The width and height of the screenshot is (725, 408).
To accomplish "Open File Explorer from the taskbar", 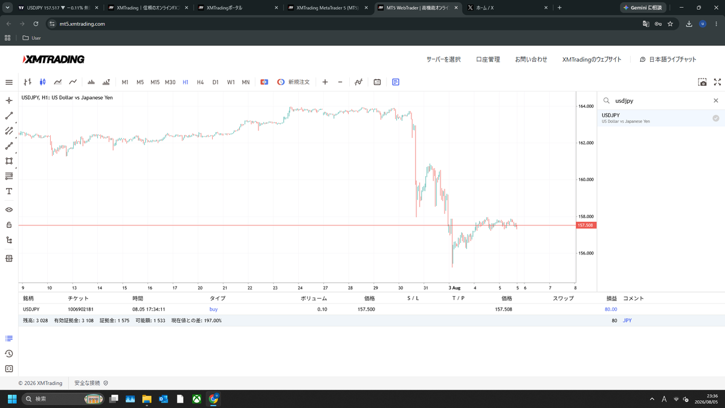I will [x=147, y=399].
